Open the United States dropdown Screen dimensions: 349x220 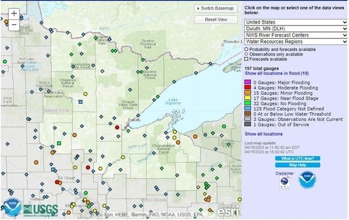coord(296,22)
